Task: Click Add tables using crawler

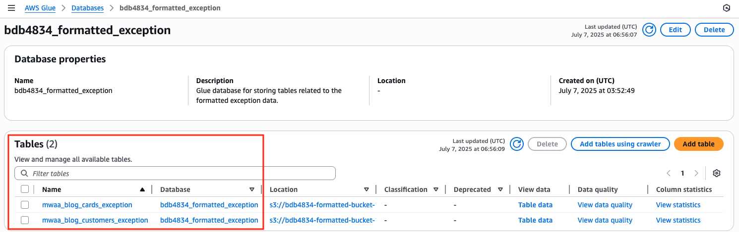Action: [x=620, y=144]
